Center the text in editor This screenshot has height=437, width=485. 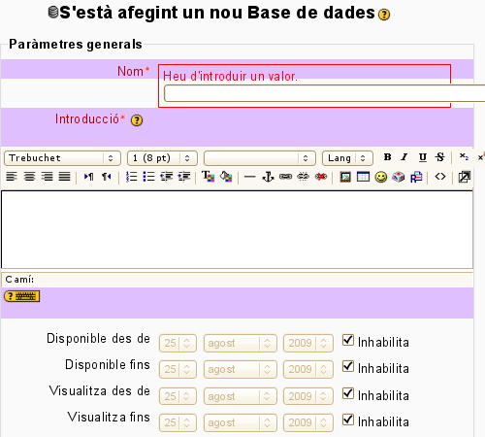(29, 177)
